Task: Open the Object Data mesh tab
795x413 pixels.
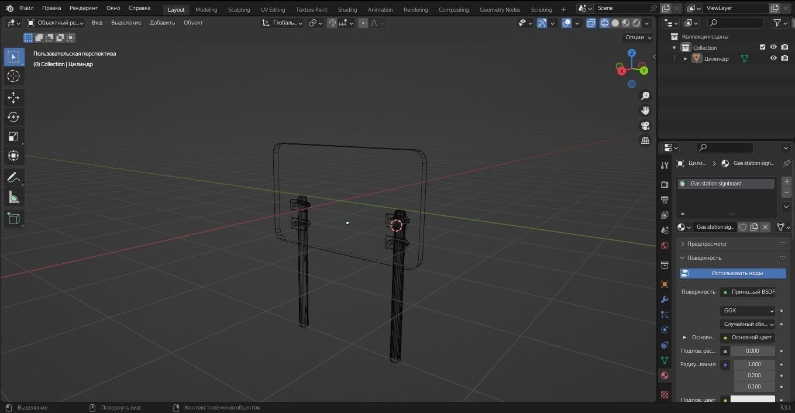Action: point(665,360)
